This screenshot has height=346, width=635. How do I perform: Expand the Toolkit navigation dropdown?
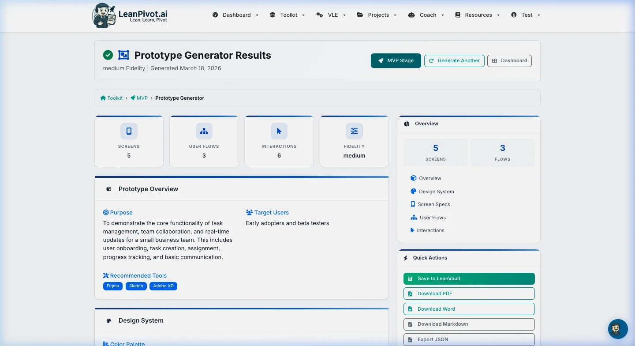click(x=287, y=15)
